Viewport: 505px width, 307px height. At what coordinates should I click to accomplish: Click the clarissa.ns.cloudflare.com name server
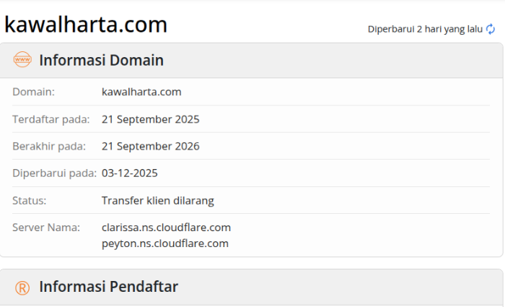166,228
